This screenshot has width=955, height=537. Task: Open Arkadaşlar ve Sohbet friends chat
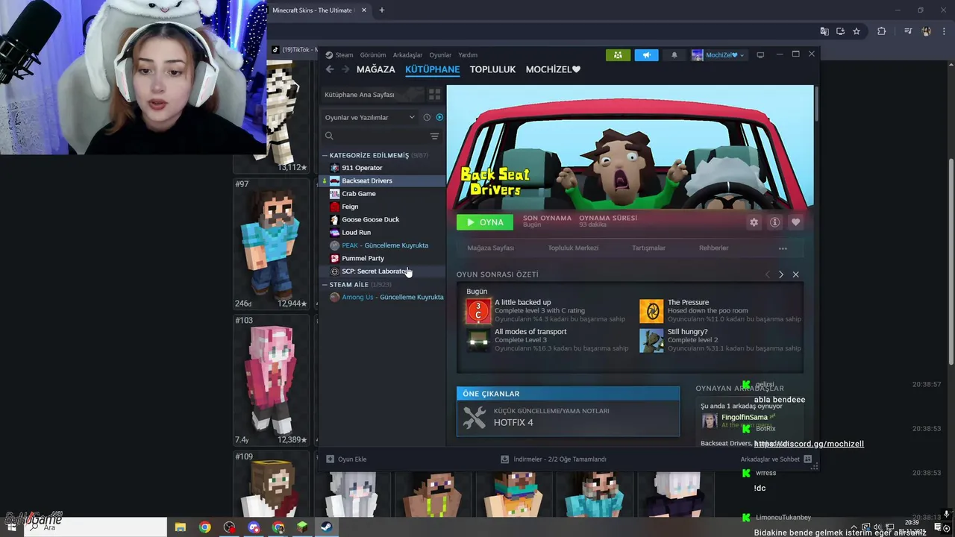pyautogui.click(x=777, y=459)
